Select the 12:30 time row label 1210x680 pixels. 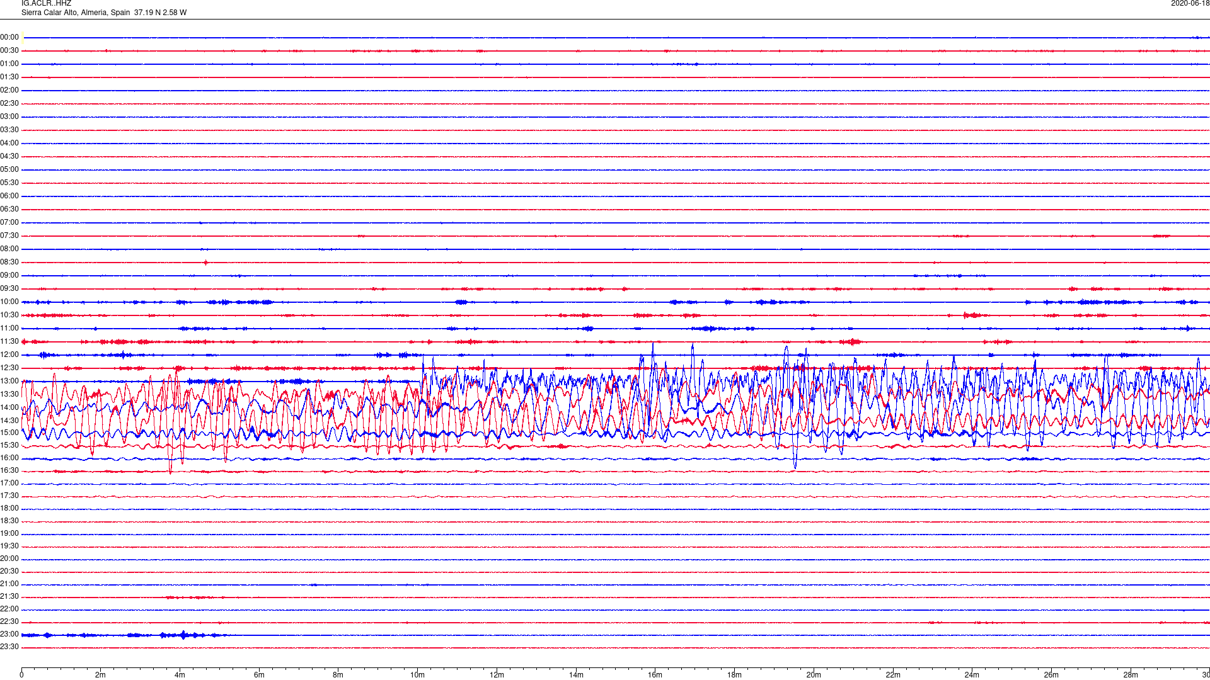tap(9, 368)
